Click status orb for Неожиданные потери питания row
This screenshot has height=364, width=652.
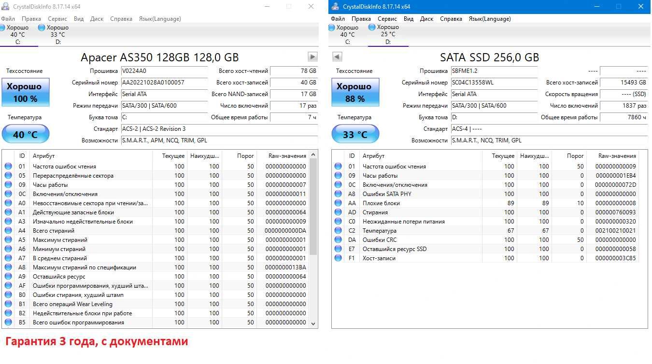(x=338, y=222)
